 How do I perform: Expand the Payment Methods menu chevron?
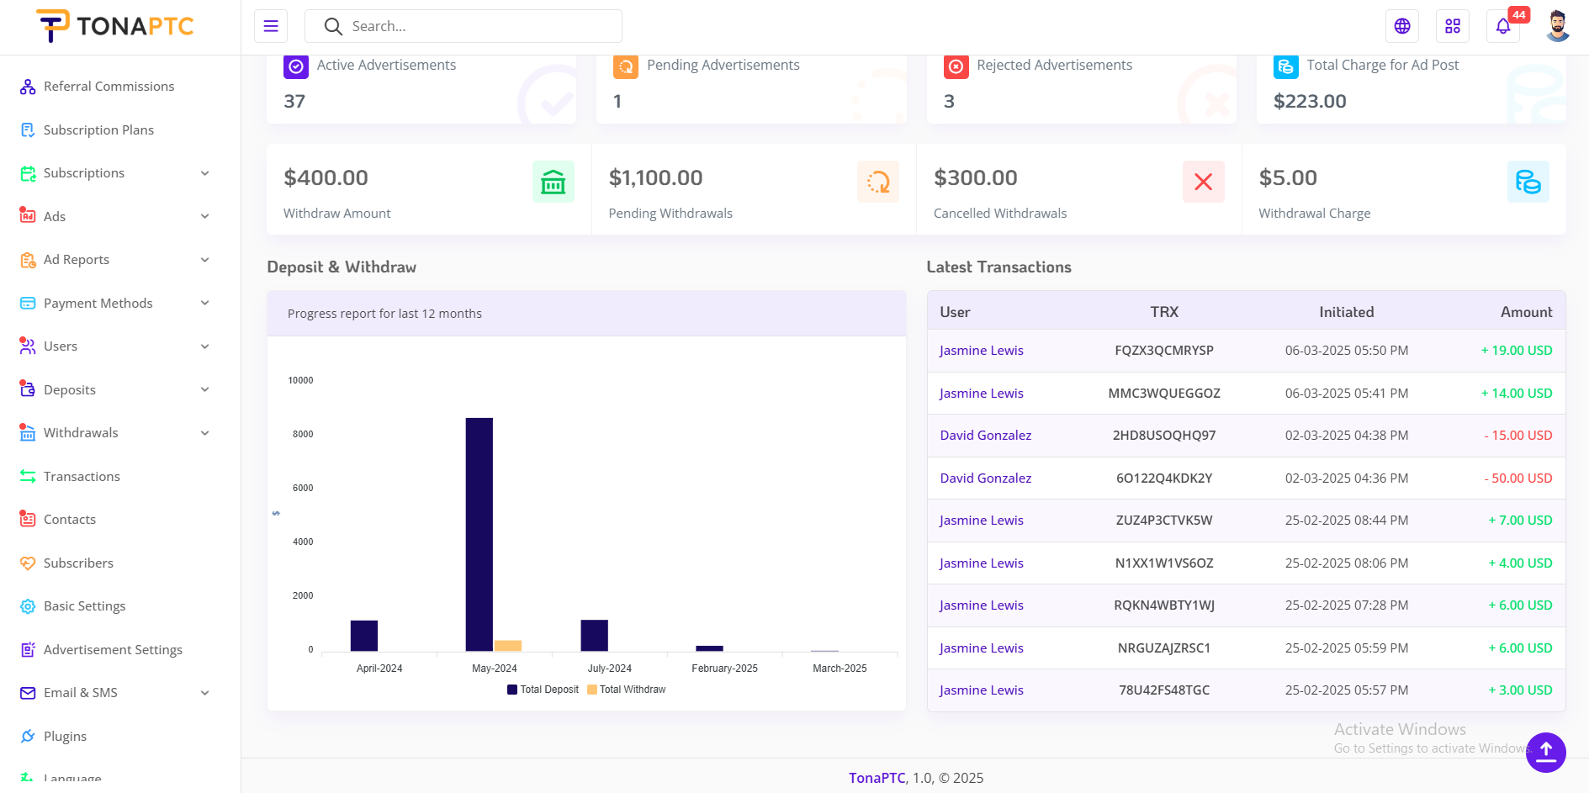click(x=204, y=304)
